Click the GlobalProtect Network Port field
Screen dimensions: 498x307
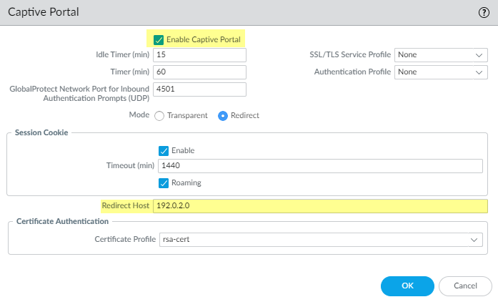pos(199,89)
